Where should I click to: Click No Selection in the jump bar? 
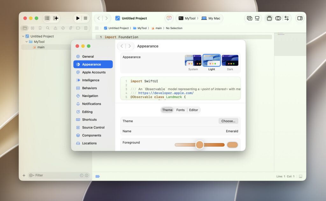(174, 28)
